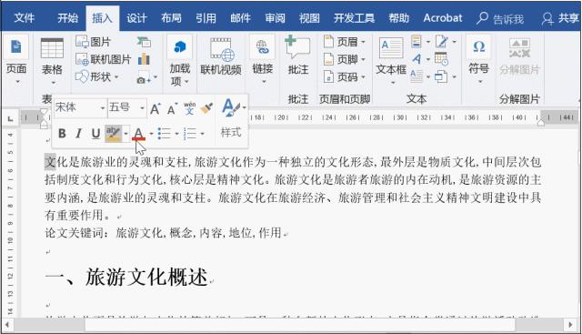Switch to the 布局 (Layout) tab
This screenshot has width=582, height=334.
[171, 18]
